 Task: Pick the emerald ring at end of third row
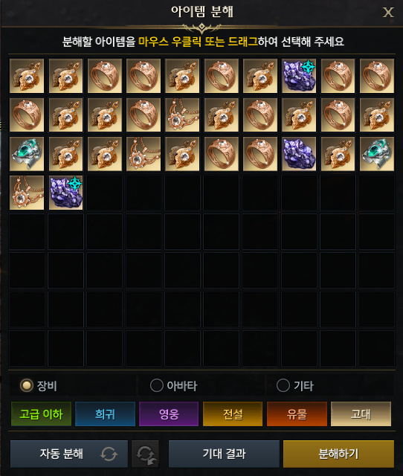point(376,154)
